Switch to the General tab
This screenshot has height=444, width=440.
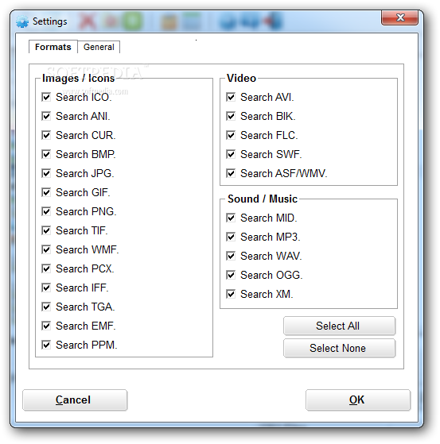point(99,47)
